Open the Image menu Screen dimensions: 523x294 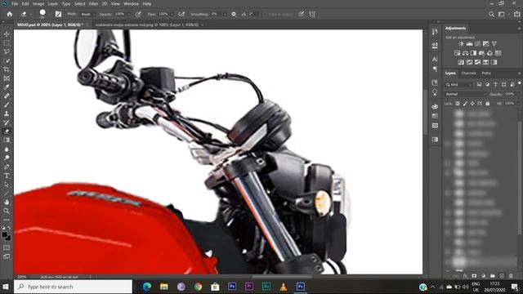pyautogui.click(x=38, y=3)
